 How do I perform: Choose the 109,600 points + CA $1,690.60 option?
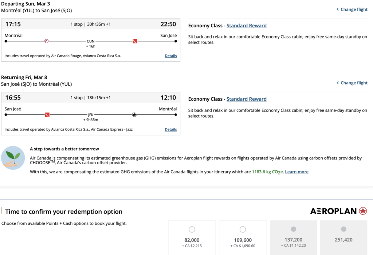tap(243, 230)
